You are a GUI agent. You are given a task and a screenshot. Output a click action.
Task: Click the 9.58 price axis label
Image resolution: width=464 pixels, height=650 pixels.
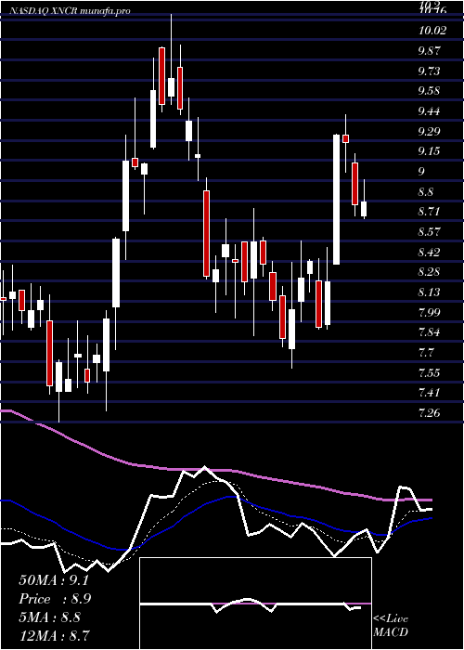tap(429, 91)
